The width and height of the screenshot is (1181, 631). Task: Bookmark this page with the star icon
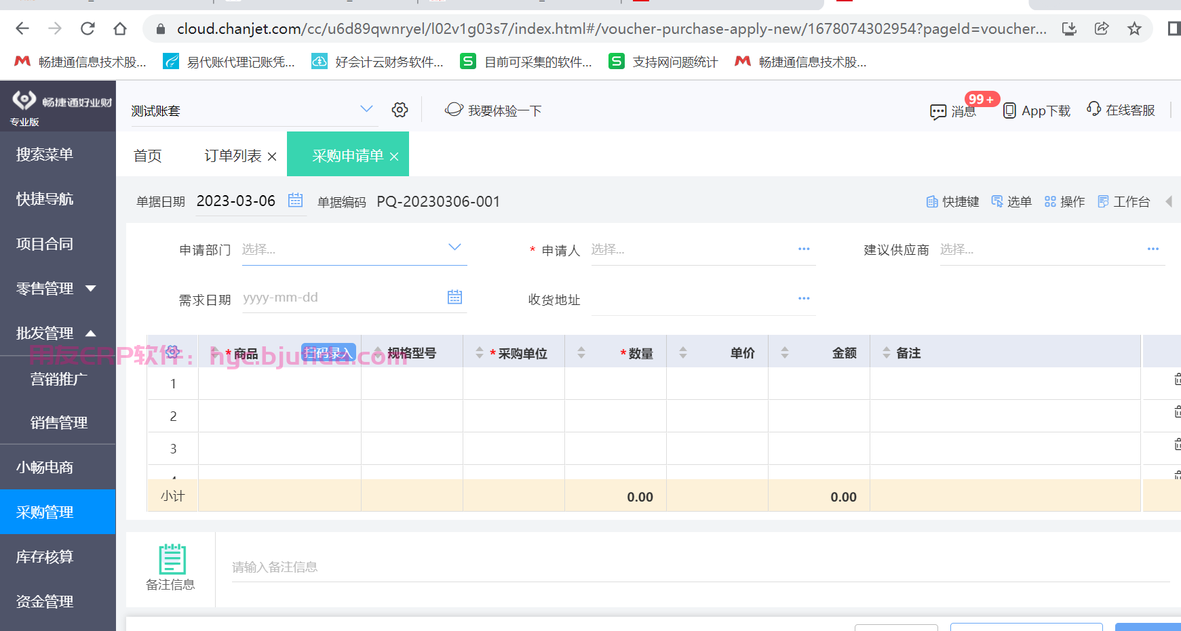pyautogui.click(x=1134, y=28)
